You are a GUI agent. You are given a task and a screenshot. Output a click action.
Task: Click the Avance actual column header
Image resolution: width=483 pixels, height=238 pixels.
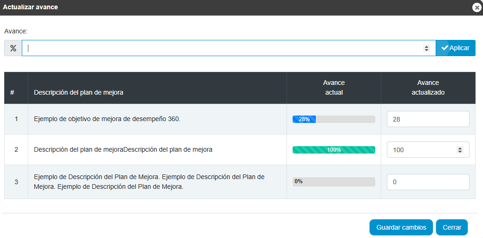tap(333, 87)
